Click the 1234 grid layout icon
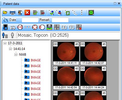Image resolution: width=122 pixels, height=100 pixels. (x=57, y=27)
